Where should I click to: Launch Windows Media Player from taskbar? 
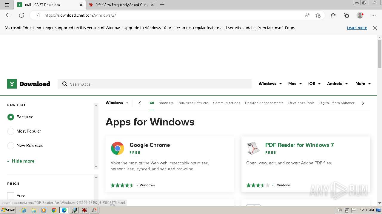44,210
